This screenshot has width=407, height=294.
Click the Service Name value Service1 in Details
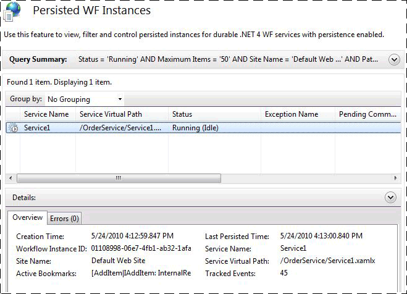tap(293, 248)
